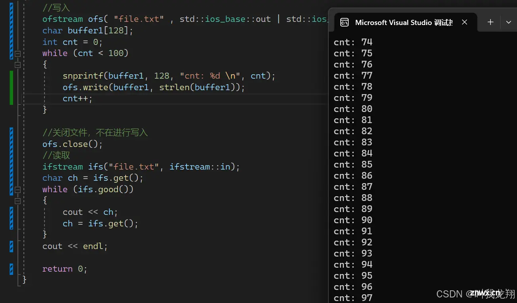Click console output line cnt: 94
The height and width of the screenshot is (303, 517).
[x=353, y=264]
